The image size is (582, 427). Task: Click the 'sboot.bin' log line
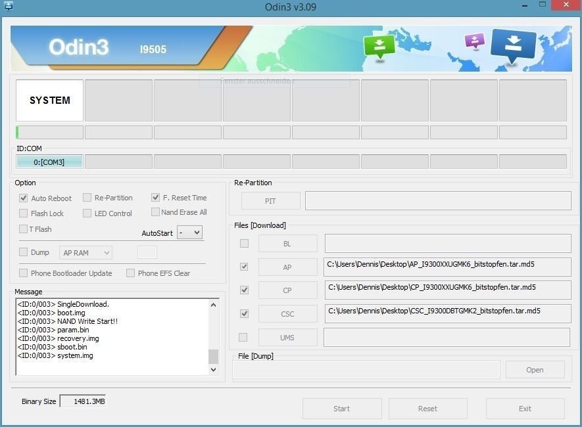[x=53, y=347]
